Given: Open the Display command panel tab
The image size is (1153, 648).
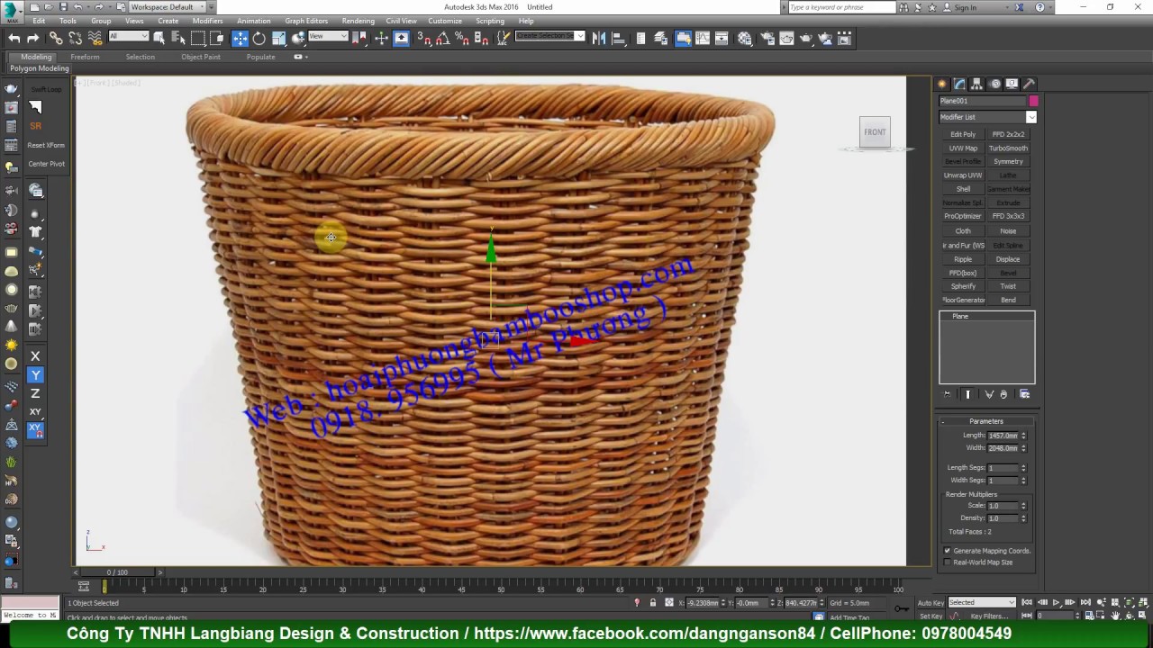Looking at the screenshot, I should (1012, 84).
